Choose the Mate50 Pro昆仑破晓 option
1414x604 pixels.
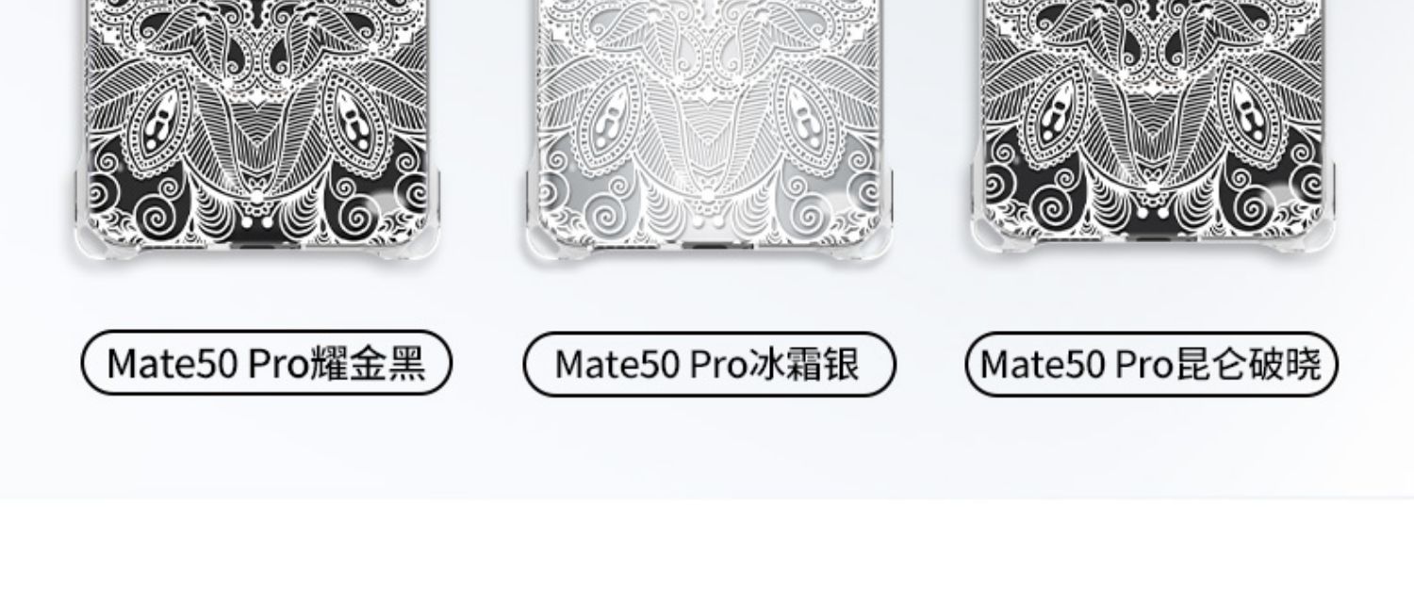(x=1152, y=364)
